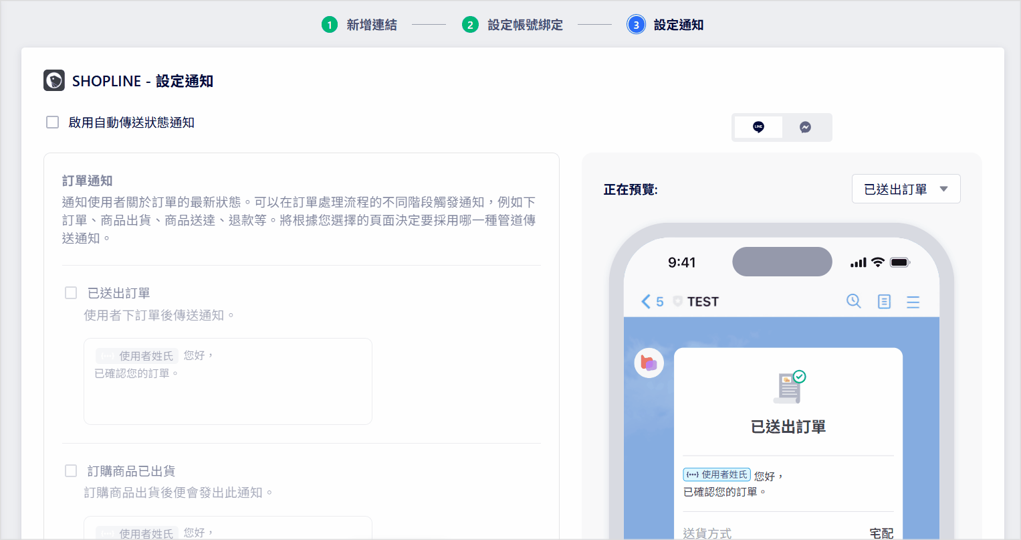1021x540 pixels.
Task: Click the chat avatar in phone preview
Action: click(649, 363)
